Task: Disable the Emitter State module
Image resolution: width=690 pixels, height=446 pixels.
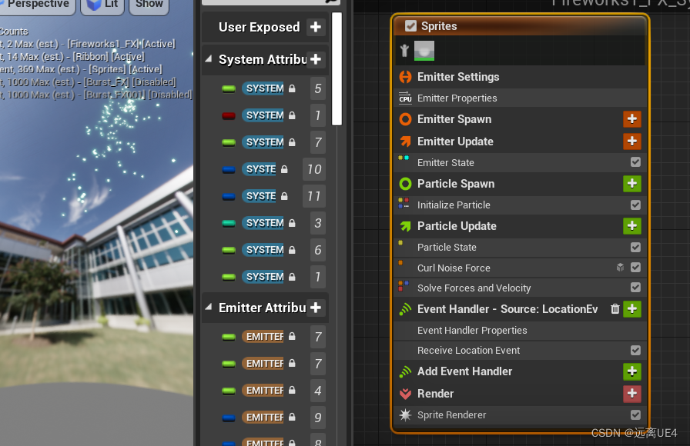Action: coord(635,162)
